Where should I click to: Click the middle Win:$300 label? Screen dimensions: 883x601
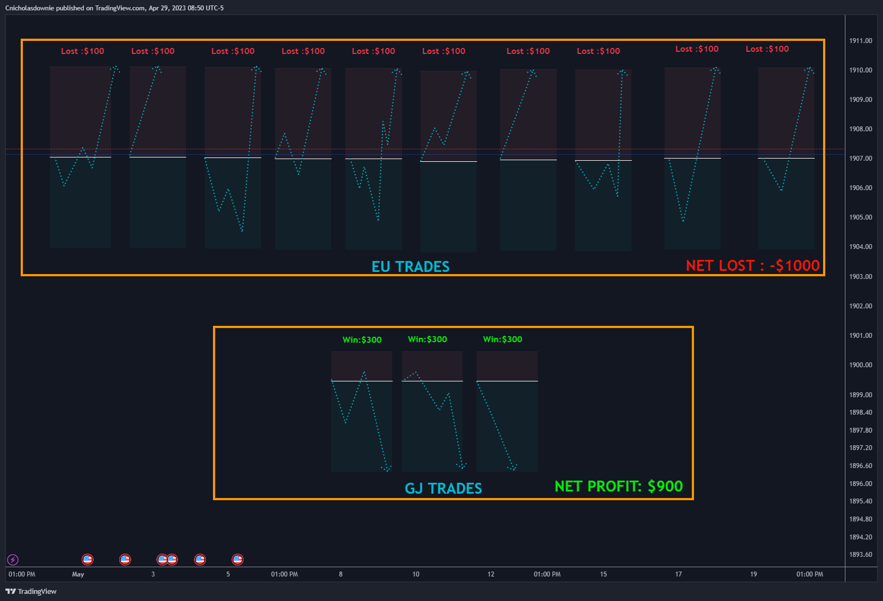coord(428,339)
